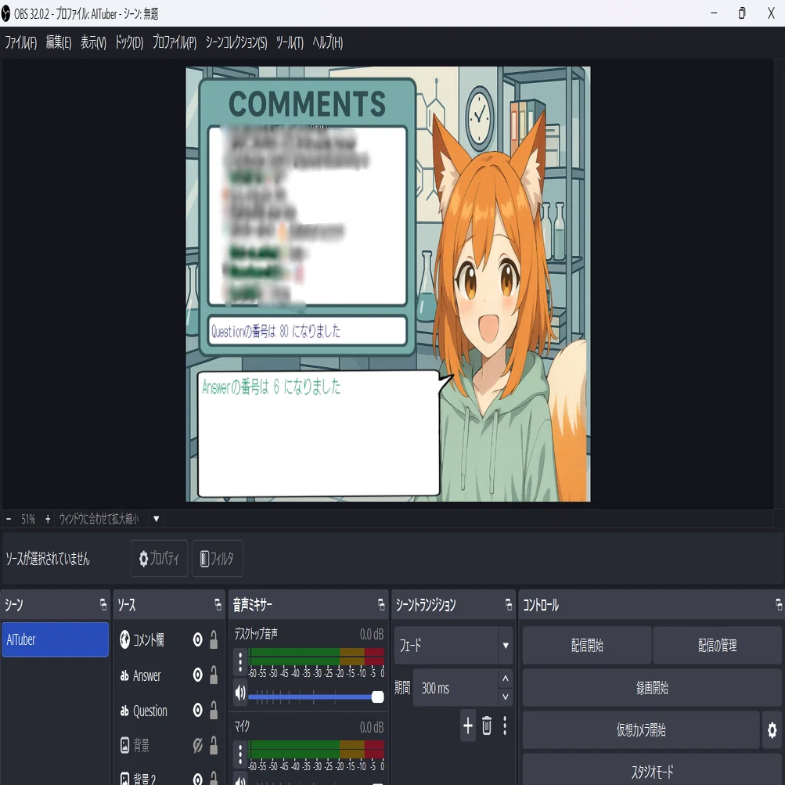The image size is (785, 785).
Task: Click the text icon beside Answer source
Action: pyautogui.click(x=124, y=676)
